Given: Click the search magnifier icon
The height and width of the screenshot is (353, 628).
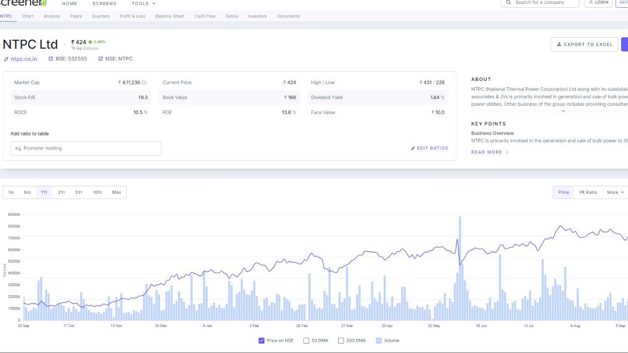Looking at the screenshot, I should pyautogui.click(x=509, y=2).
